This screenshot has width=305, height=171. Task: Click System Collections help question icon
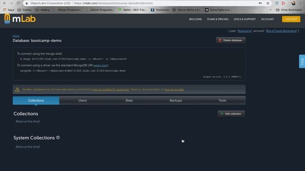coord(58,138)
